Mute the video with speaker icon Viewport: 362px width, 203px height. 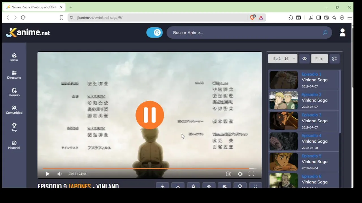pos(59,174)
